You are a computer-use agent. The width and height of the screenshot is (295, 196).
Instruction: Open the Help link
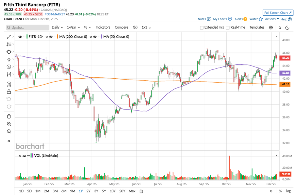tap(286, 19)
